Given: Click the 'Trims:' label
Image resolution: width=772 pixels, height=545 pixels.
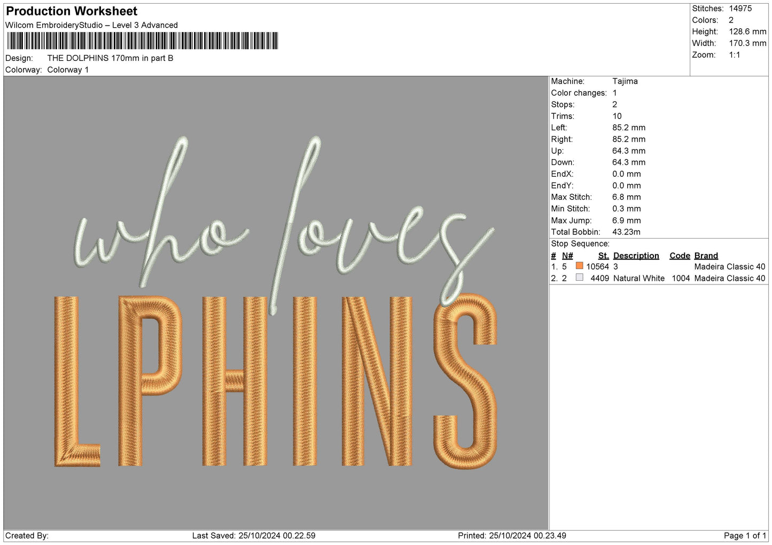Looking at the screenshot, I should [x=563, y=116].
